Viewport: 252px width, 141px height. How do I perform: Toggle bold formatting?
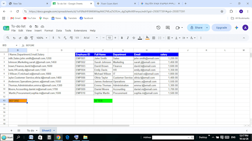122,38
